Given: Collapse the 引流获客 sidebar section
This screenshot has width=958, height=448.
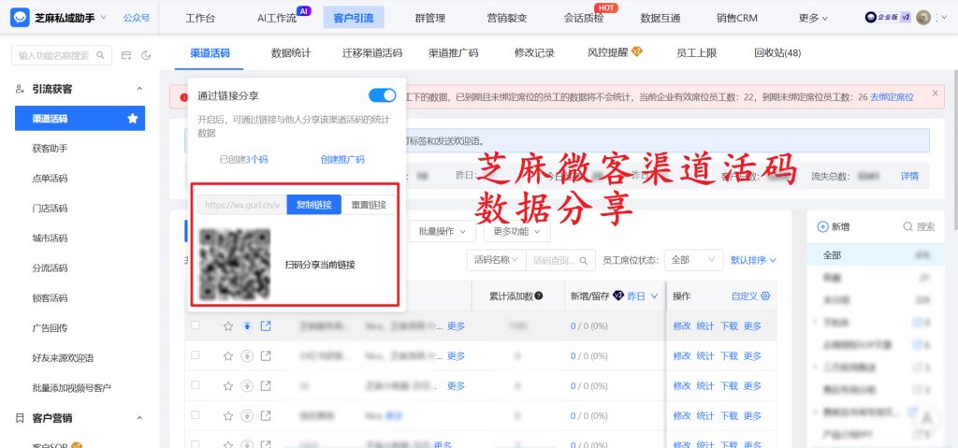Looking at the screenshot, I should 139,89.
